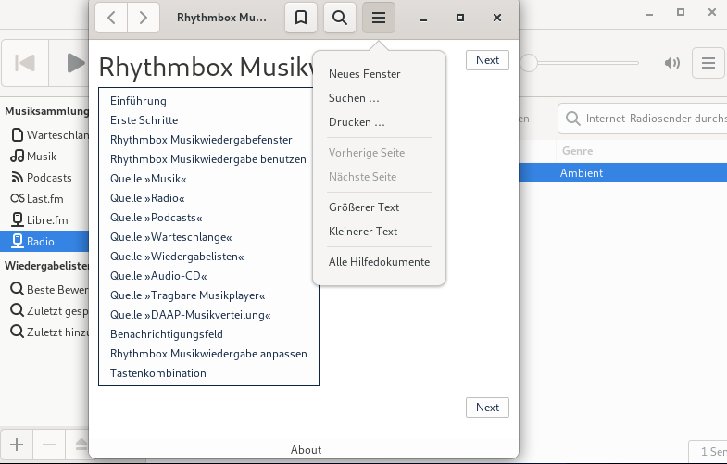727x464 pixels.
Task: Choose Alle Hilfedokumente from menu
Action: click(x=380, y=262)
